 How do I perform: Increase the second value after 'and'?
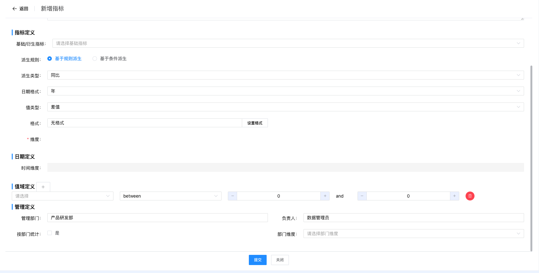coord(454,196)
